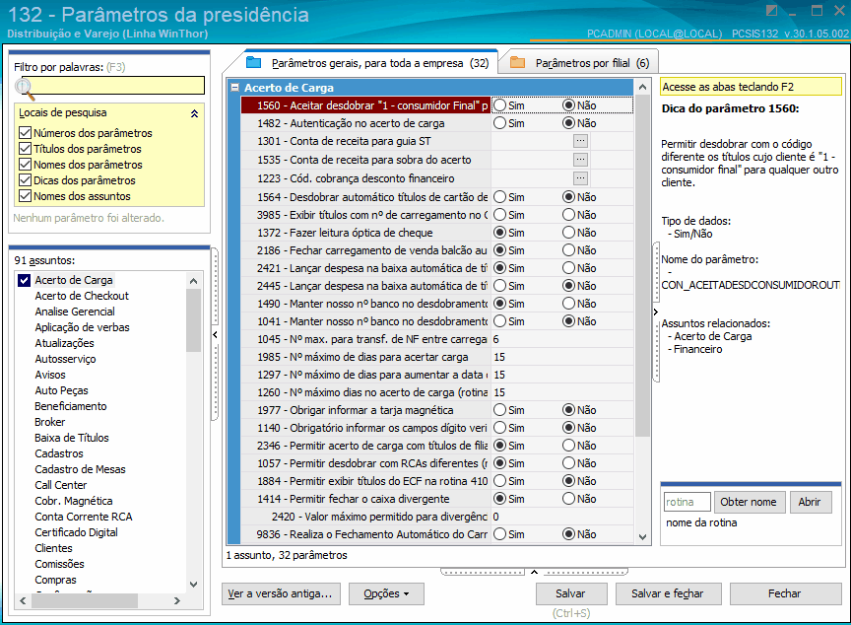Collapse the Locais de pesquisa section
The height and width of the screenshot is (625, 851).
(194, 113)
